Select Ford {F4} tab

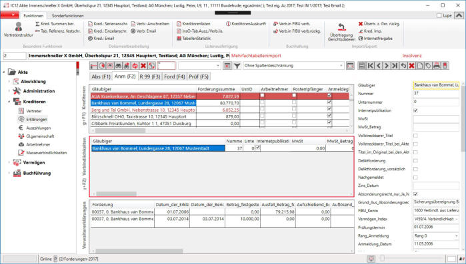[175, 76]
